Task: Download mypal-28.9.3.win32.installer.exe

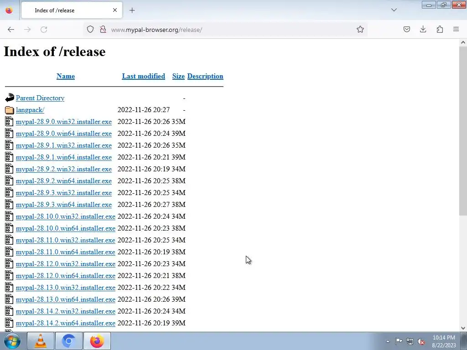Action: 64,193
